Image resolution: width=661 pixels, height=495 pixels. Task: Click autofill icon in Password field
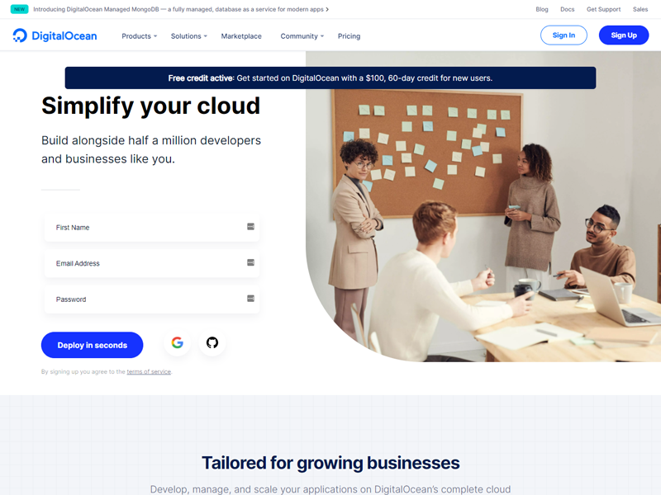click(250, 299)
